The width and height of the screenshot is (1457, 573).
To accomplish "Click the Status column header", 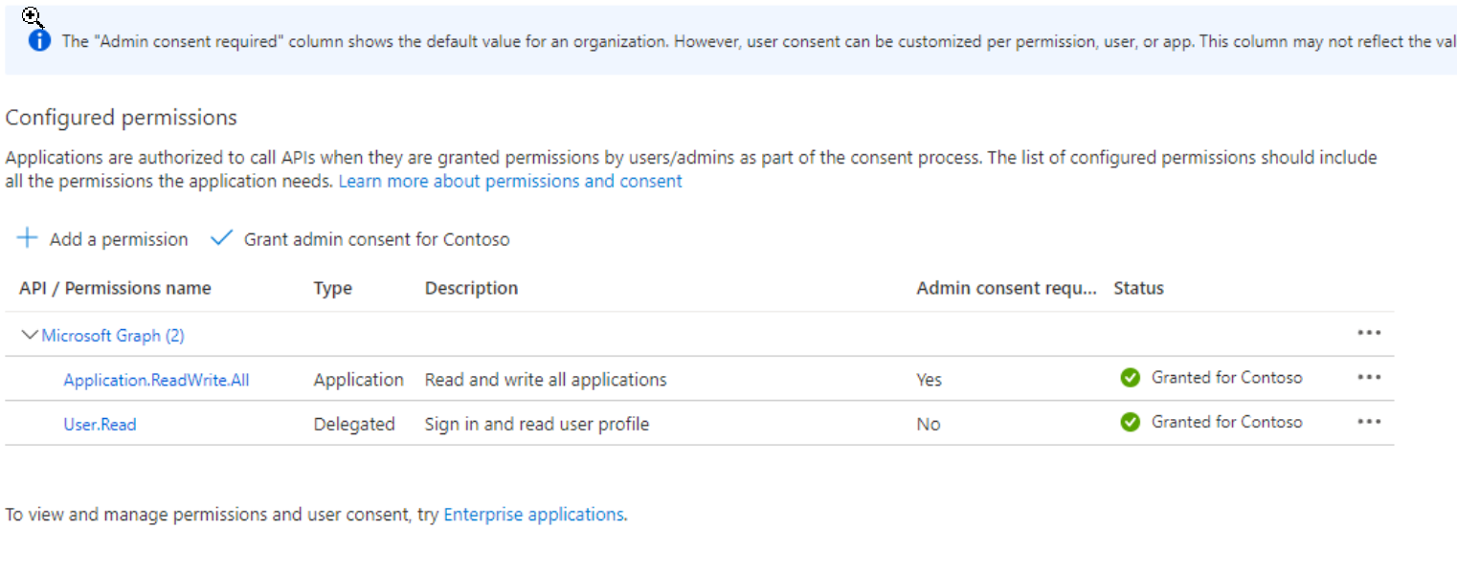I will [1138, 288].
